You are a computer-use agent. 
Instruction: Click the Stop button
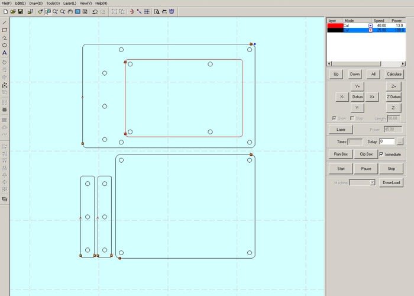coord(392,169)
